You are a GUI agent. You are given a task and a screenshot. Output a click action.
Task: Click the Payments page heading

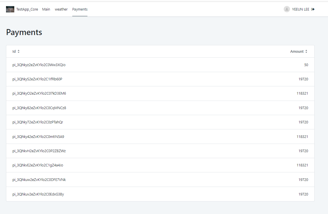(24, 32)
